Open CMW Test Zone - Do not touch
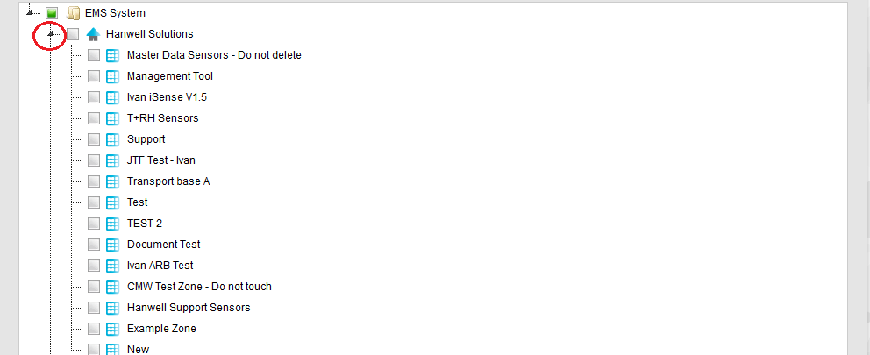Viewport: 870px width, 355px height. tap(199, 287)
